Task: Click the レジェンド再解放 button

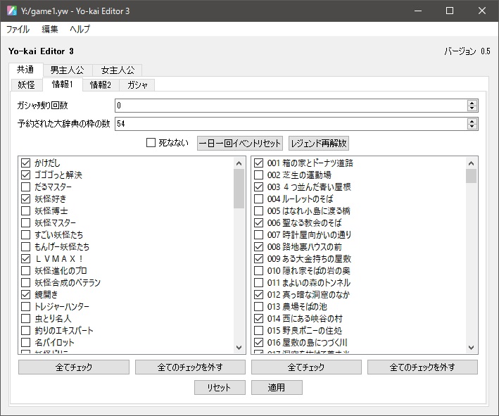Action: pos(319,143)
